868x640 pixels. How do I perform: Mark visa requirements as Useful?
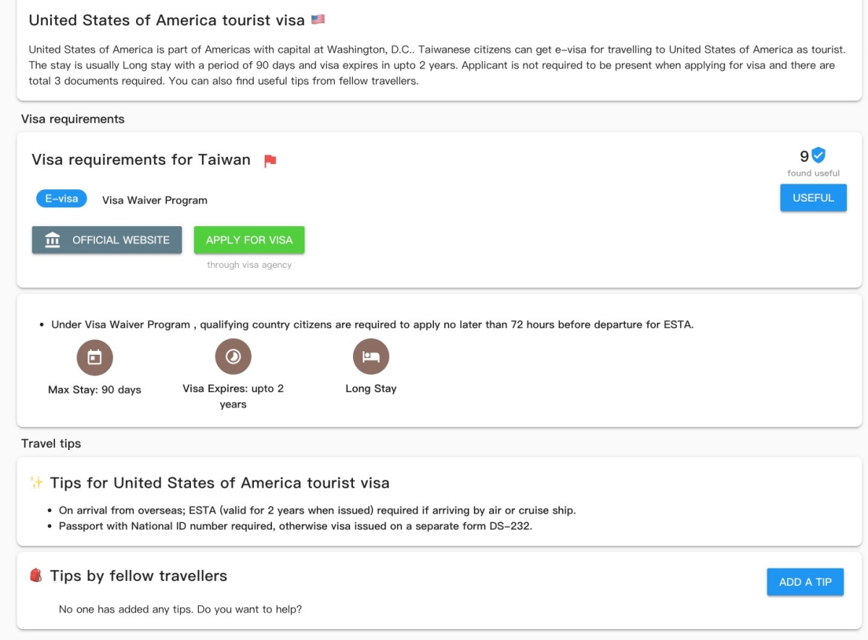813,198
